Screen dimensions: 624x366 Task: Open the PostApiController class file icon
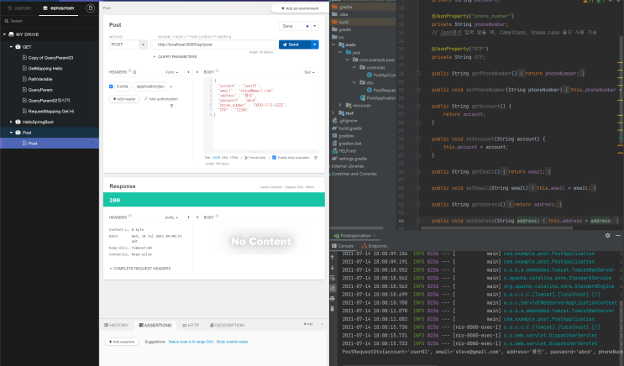370,75
